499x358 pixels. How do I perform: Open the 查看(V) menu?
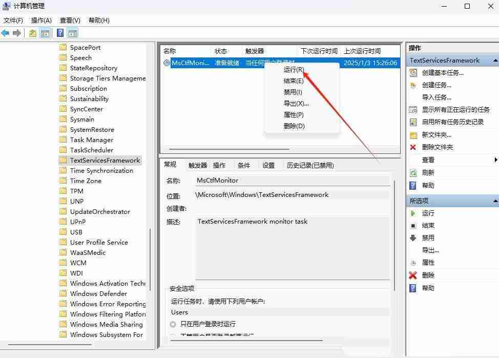pyautogui.click(x=70, y=20)
